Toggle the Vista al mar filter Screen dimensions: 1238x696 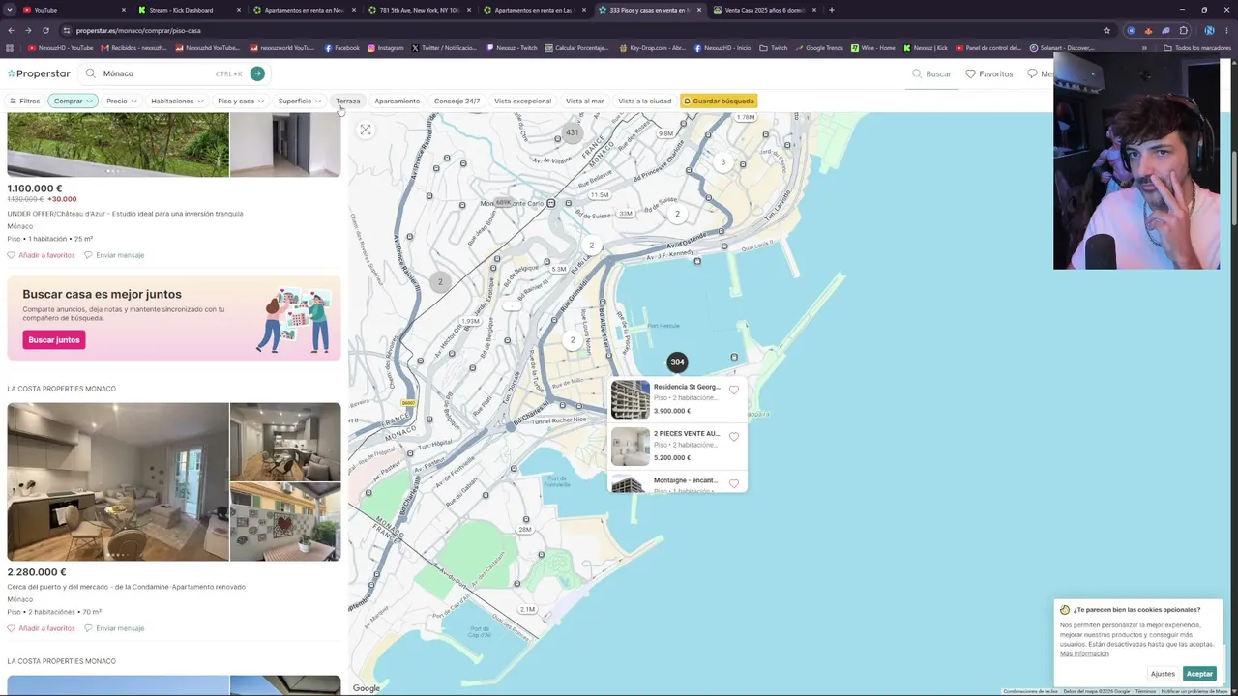(584, 101)
